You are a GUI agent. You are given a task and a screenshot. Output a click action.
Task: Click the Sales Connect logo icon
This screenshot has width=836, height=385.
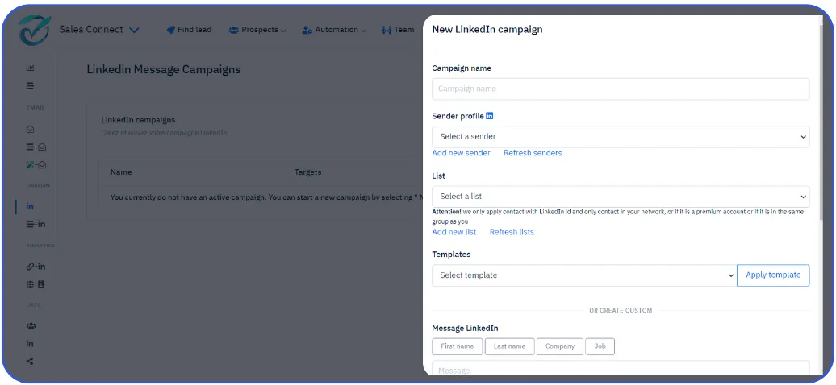35,31
